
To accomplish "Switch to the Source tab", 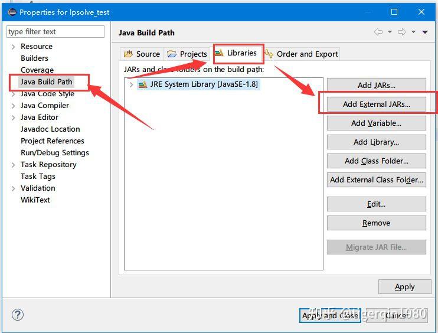I will [142, 54].
